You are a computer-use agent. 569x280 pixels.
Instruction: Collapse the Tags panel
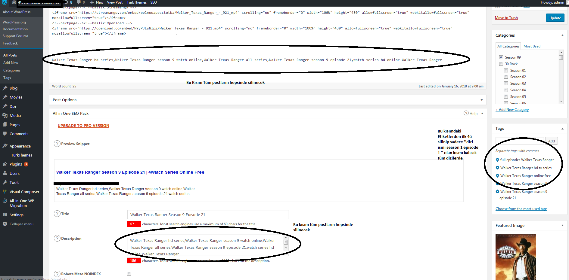pos(562,129)
